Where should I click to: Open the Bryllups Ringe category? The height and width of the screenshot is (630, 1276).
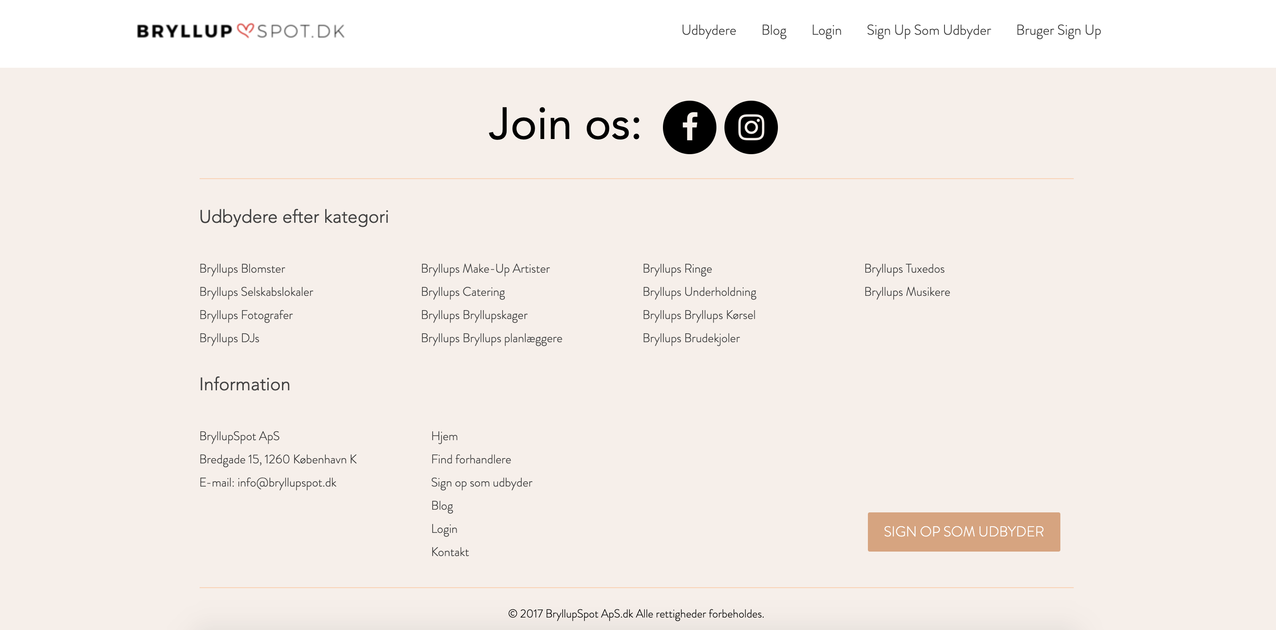tap(677, 269)
